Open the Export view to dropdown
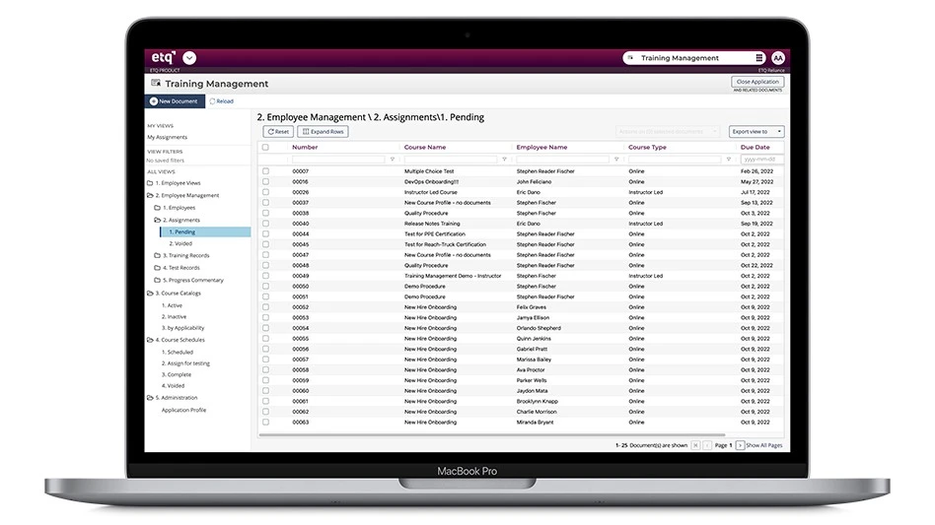Viewport: 935px width, 525px height. [x=756, y=131]
